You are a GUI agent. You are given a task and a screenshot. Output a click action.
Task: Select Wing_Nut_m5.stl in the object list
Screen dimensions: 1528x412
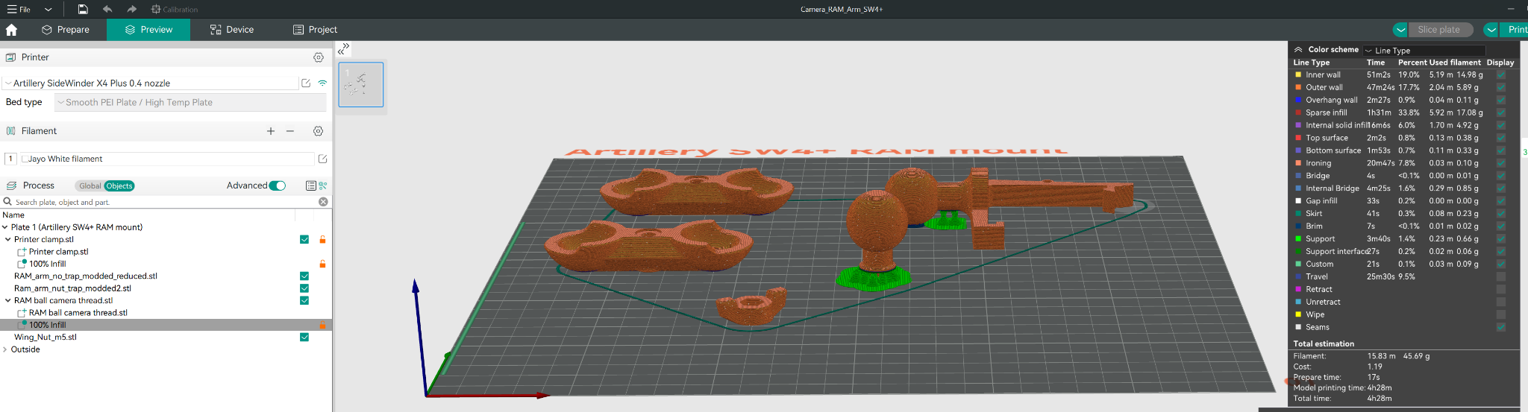[x=46, y=337]
